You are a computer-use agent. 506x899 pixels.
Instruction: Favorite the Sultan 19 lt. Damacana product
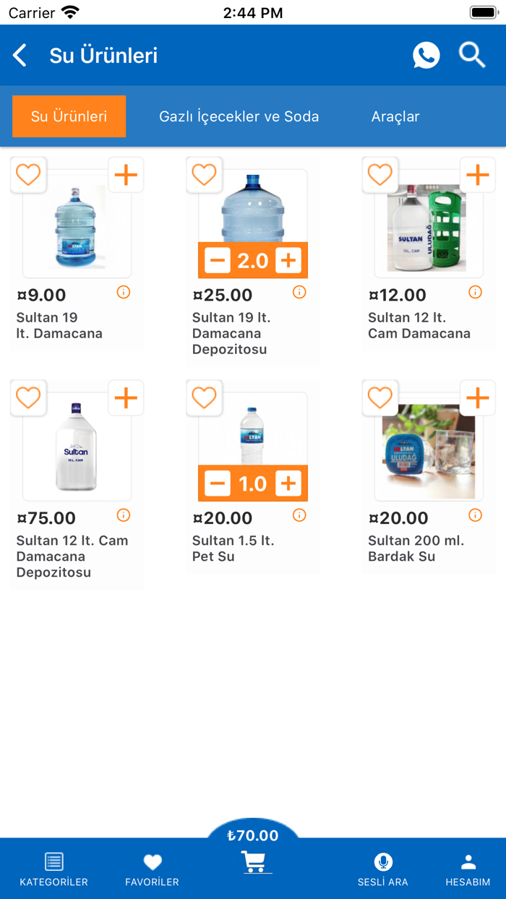tap(28, 174)
